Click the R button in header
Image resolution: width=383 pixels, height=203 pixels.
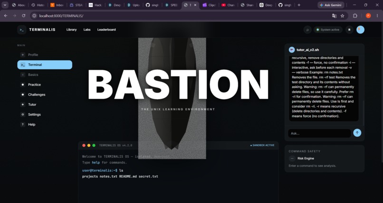349,30
